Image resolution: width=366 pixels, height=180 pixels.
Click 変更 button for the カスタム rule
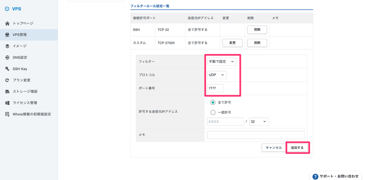232,43
